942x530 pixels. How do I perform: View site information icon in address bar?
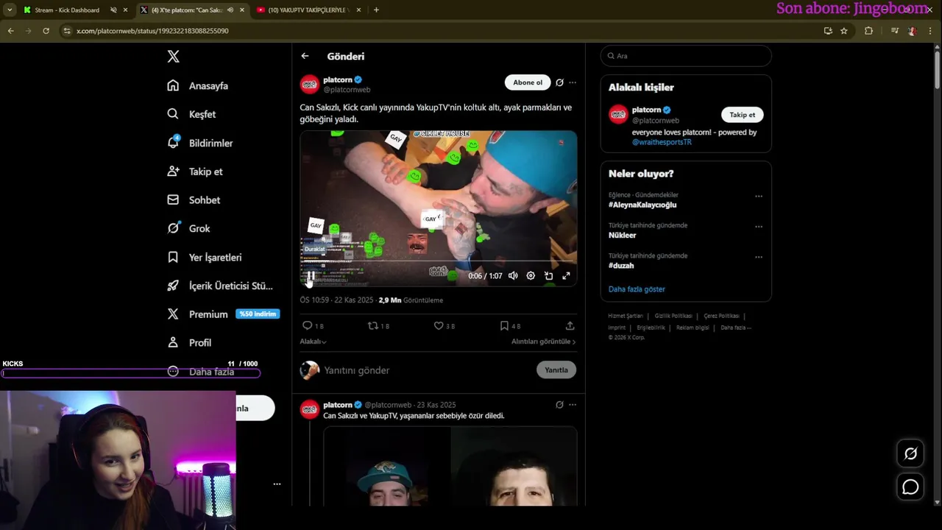[x=67, y=31]
